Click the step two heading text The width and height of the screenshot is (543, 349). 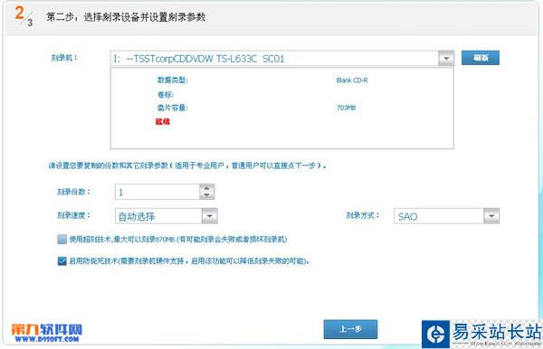point(126,17)
